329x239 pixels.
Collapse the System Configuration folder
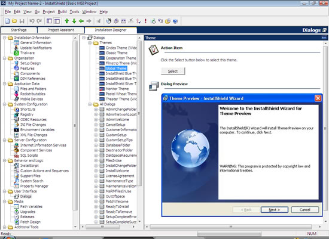click(4, 104)
